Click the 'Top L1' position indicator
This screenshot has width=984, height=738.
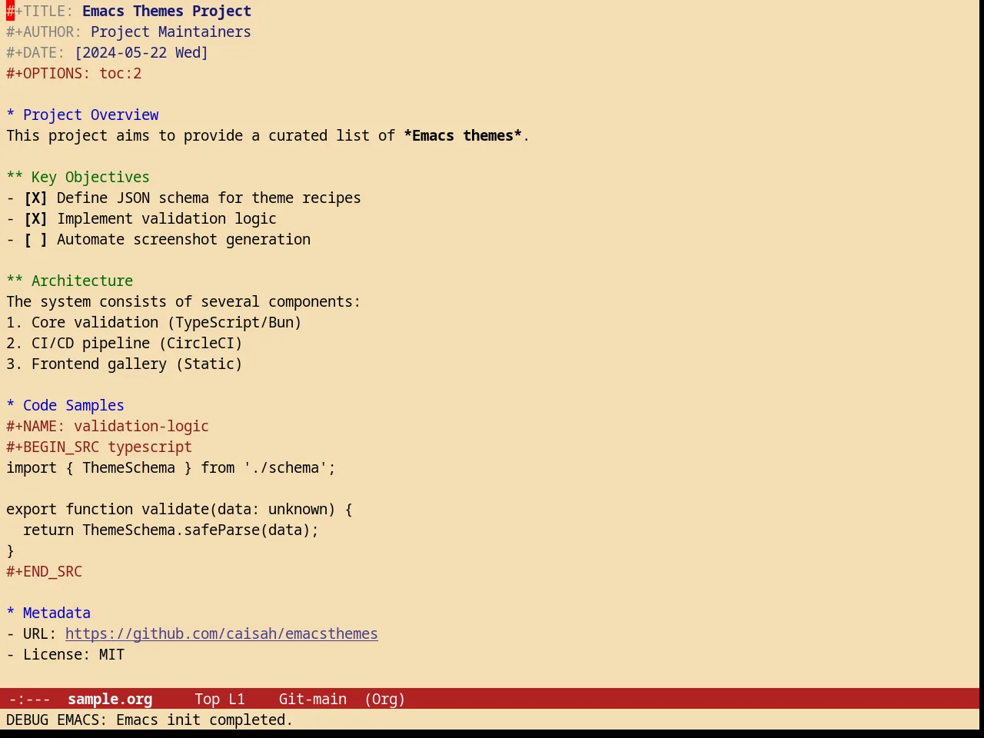coord(220,700)
